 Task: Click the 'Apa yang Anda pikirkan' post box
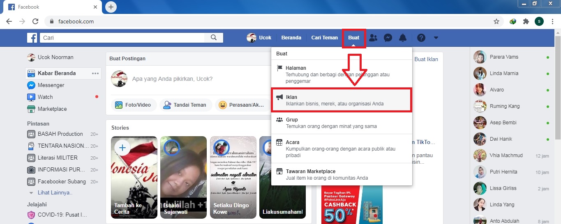pos(172,79)
